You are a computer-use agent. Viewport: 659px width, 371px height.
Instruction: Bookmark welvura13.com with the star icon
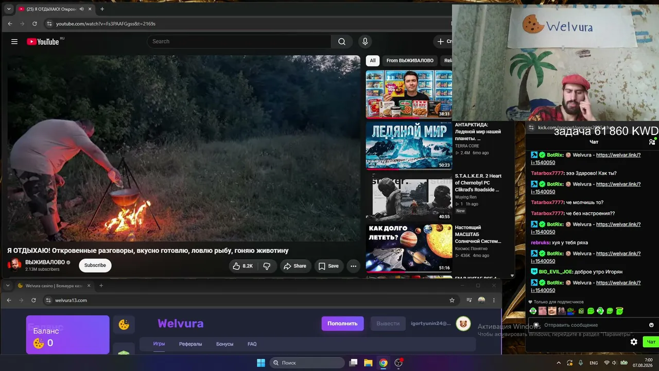452,300
